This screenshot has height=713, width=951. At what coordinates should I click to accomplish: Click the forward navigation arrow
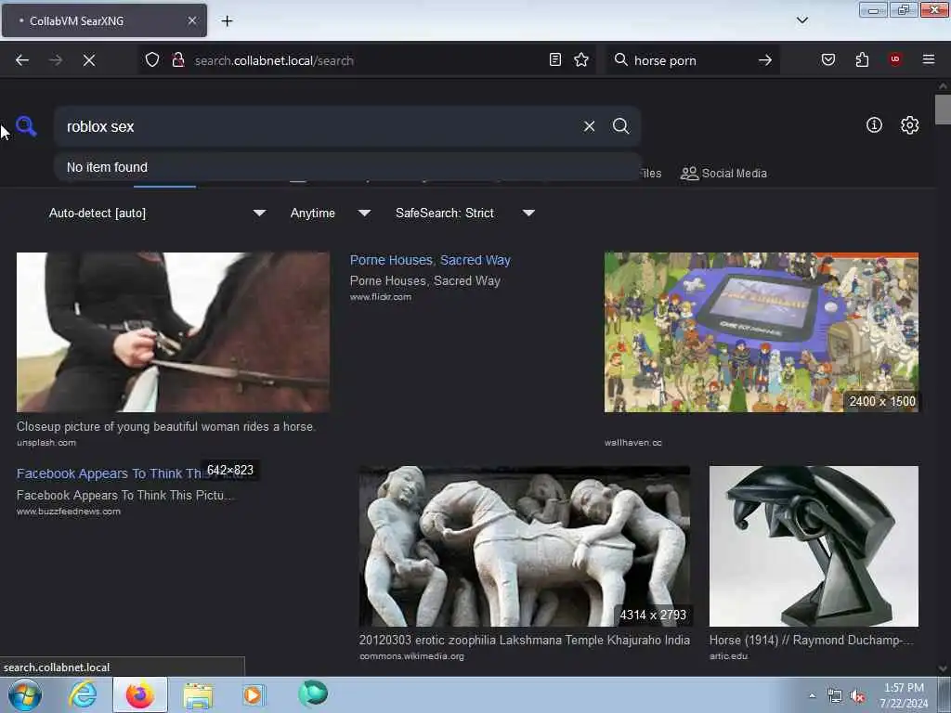(56, 60)
